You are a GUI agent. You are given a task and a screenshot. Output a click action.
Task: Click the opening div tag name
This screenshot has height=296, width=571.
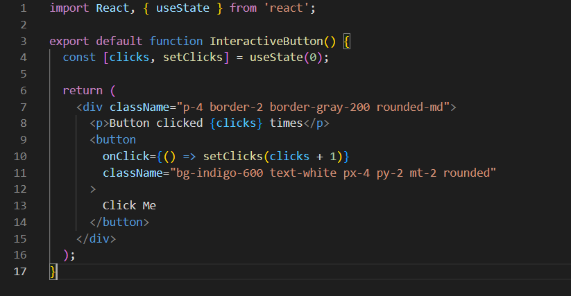(x=92, y=107)
